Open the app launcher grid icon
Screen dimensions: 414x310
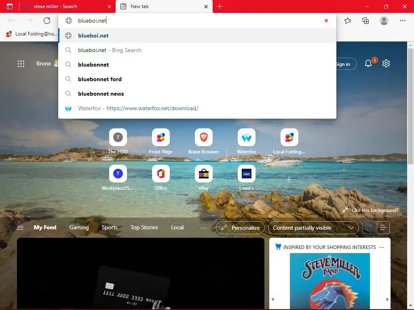click(21, 63)
